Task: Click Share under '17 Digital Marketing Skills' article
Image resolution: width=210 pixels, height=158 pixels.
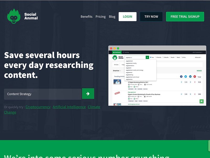Action: pos(136,87)
